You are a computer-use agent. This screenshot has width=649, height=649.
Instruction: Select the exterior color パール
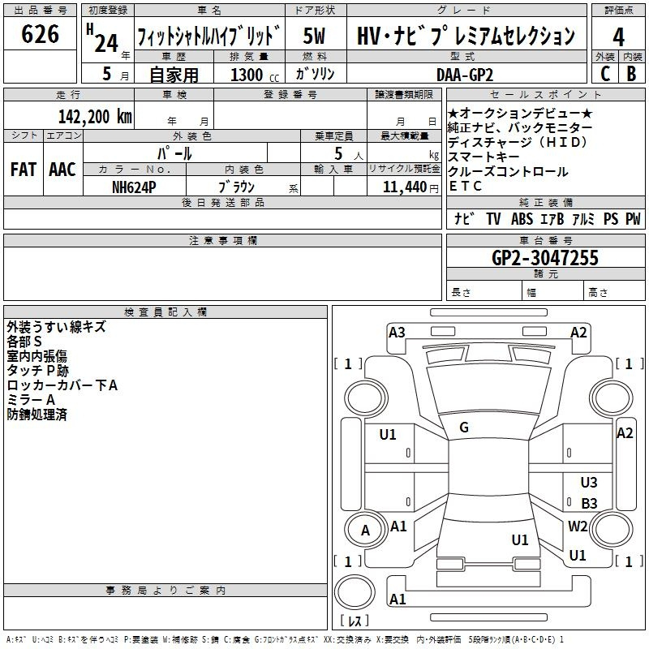[174, 153]
